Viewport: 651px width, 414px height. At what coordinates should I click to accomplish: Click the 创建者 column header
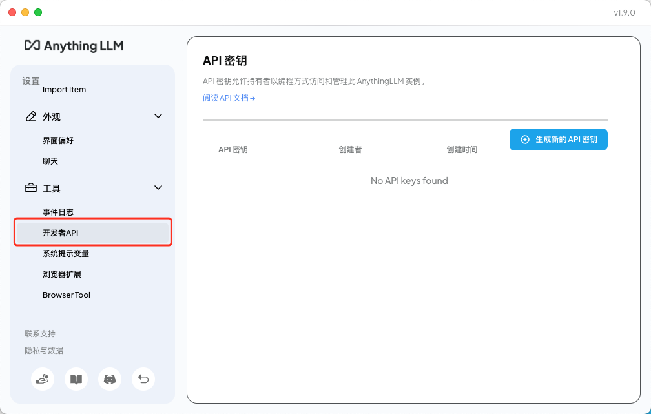coord(350,149)
